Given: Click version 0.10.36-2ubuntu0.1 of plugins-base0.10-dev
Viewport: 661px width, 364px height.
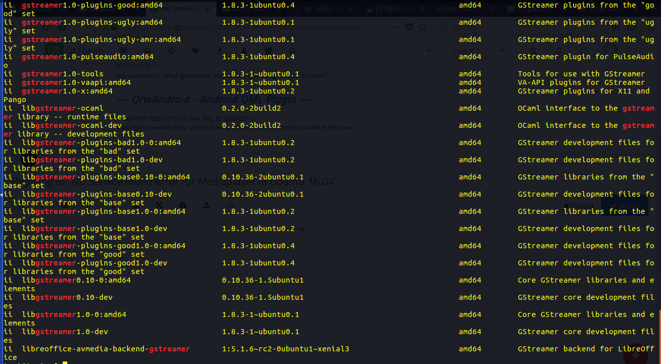Looking at the screenshot, I should point(263,194).
